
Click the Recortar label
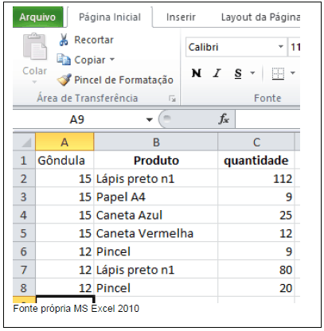coord(94,40)
